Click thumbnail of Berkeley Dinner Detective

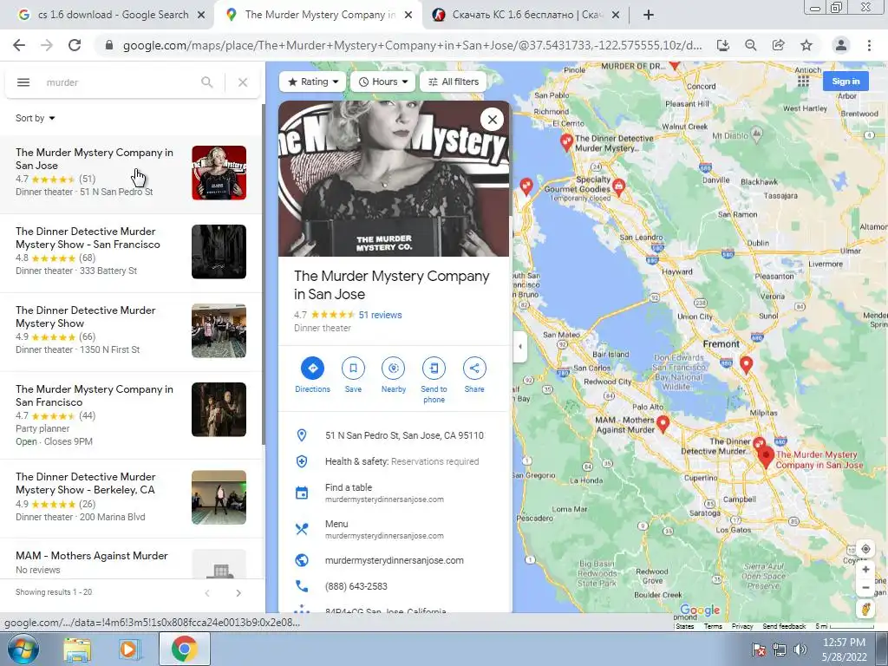point(219,497)
